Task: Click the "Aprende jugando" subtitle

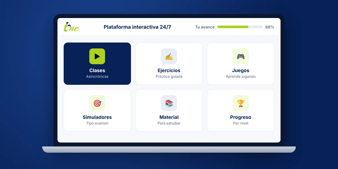Action: point(241,77)
